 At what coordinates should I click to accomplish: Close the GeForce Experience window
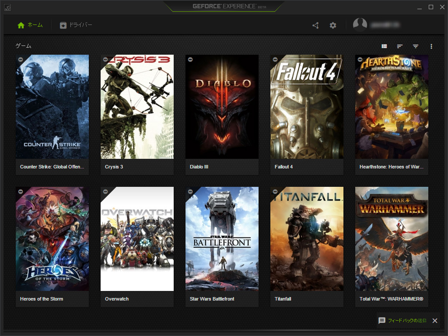442,7
